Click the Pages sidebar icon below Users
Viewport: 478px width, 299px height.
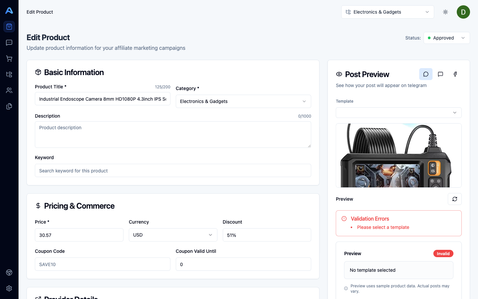(x=9, y=106)
